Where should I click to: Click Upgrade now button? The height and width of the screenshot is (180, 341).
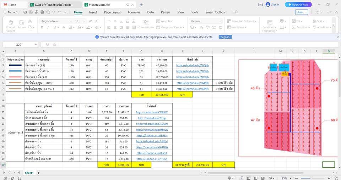click(298, 5)
